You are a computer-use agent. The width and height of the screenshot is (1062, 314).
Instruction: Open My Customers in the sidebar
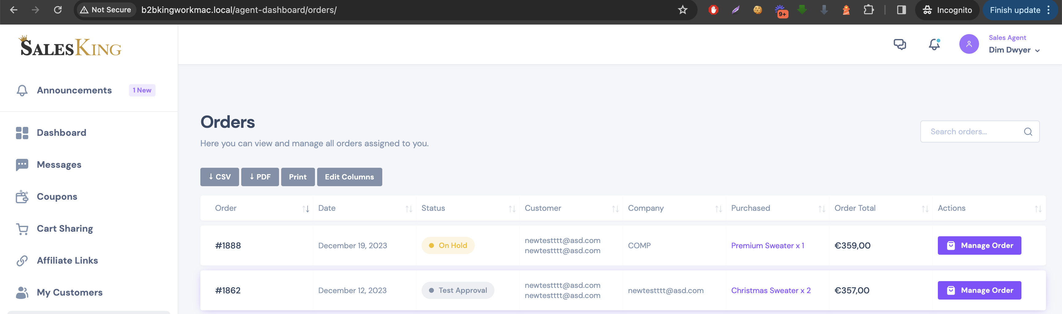coord(59,292)
